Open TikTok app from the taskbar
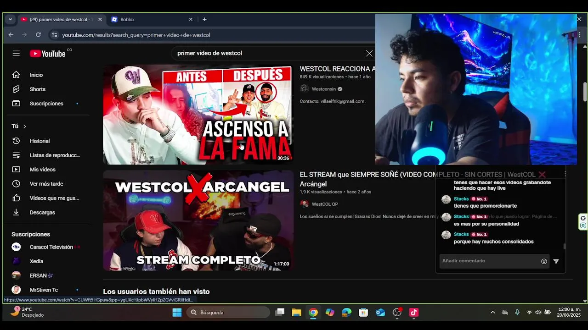Image resolution: width=588 pixels, height=330 pixels. (413, 313)
